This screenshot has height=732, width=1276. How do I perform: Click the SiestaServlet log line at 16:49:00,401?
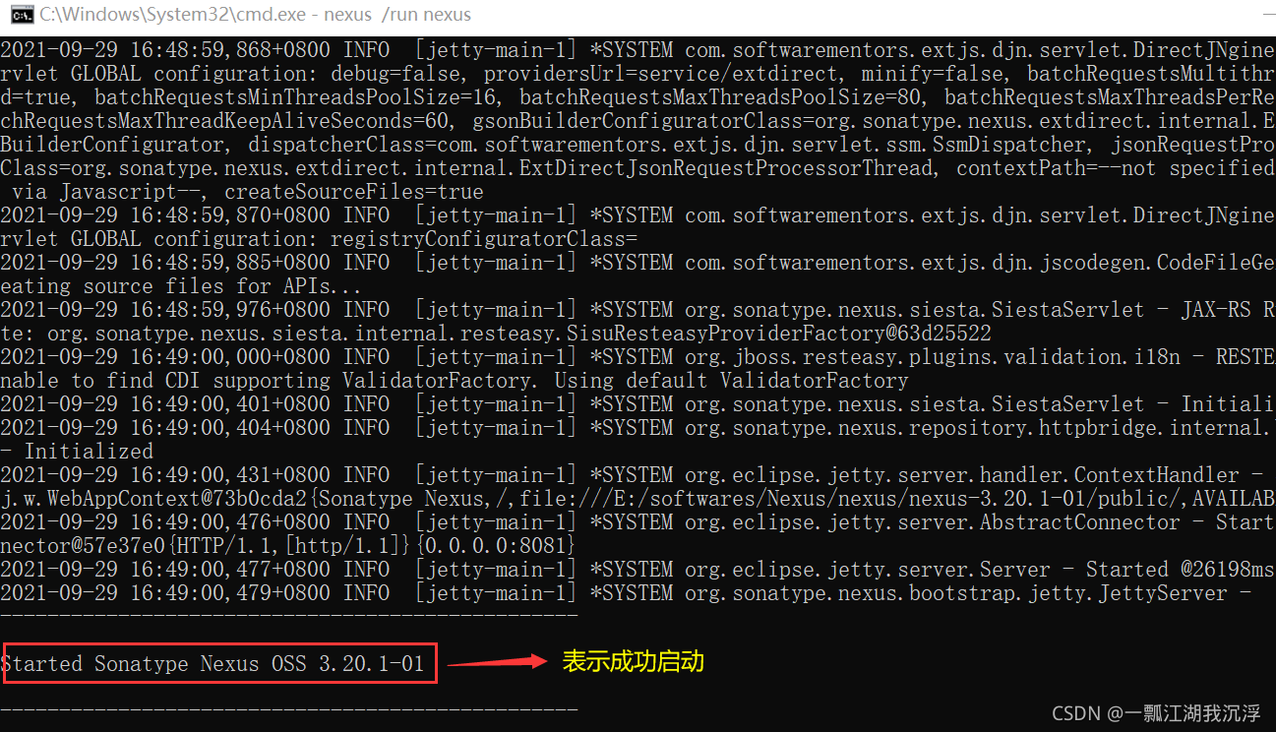point(638,403)
